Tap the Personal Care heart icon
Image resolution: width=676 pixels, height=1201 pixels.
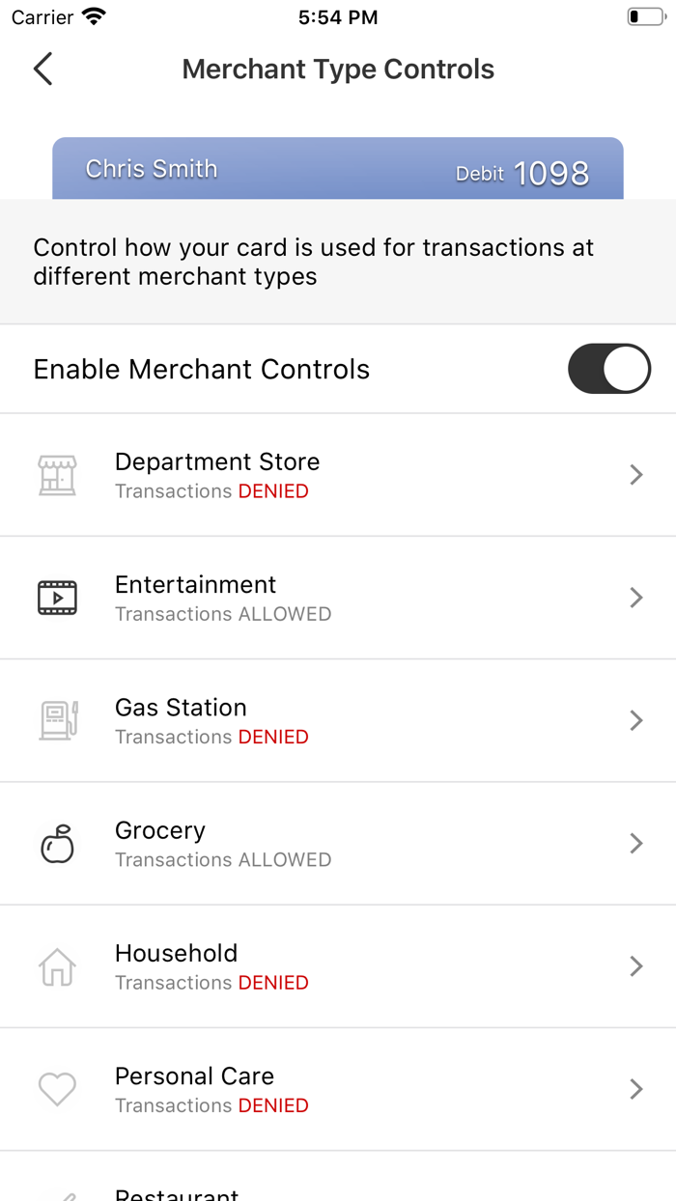pos(57,1088)
